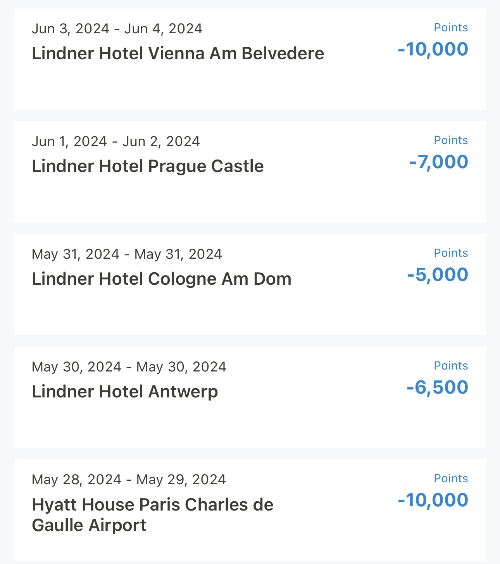The width and height of the screenshot is (500, 564).
Task: Click the May 28 – May 29, 2024 dates
Action: coord(129,480)
